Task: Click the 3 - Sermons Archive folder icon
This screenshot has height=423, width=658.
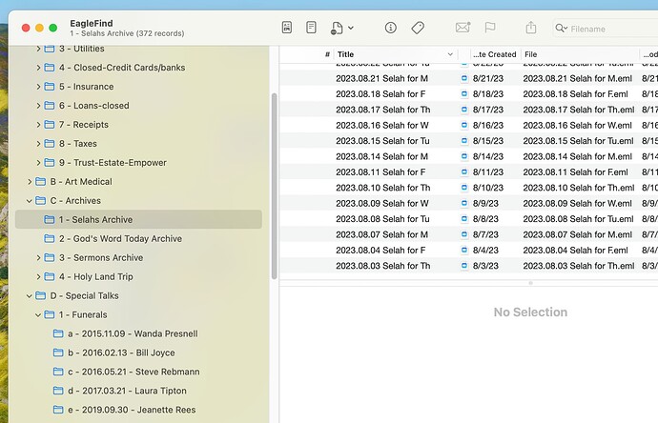Action: 50,258
